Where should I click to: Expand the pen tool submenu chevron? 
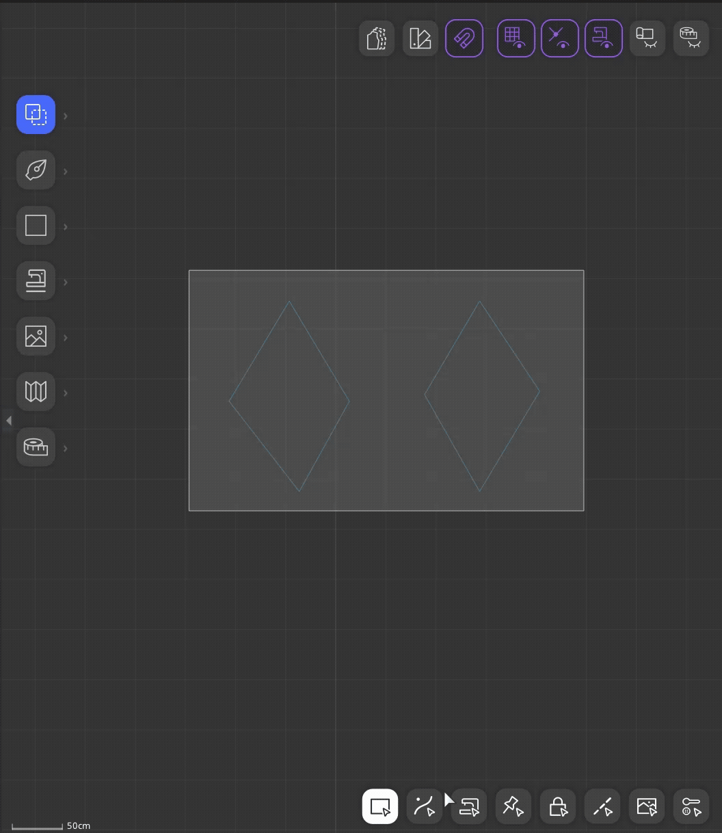click(x=66, y=172)
